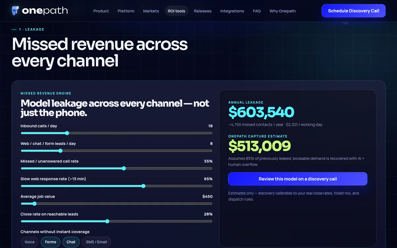Go to Markets in navigation
The image size is (397, 248).
151,11
